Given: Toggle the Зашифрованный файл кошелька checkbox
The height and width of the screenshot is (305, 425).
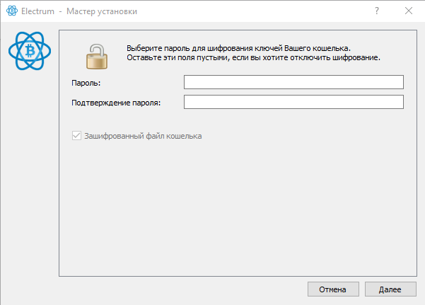Looking at the screenshot, I should pyautogui.click(x=76, y=136).
